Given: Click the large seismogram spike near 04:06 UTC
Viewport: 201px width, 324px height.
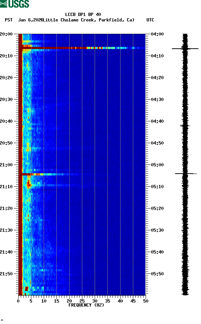Looking at the screenshot, I should click(x=185, y=49).
